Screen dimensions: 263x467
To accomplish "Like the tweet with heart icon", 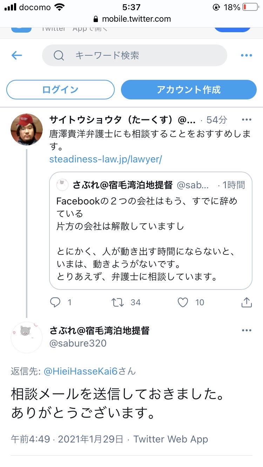I will [x=183, y=302].
